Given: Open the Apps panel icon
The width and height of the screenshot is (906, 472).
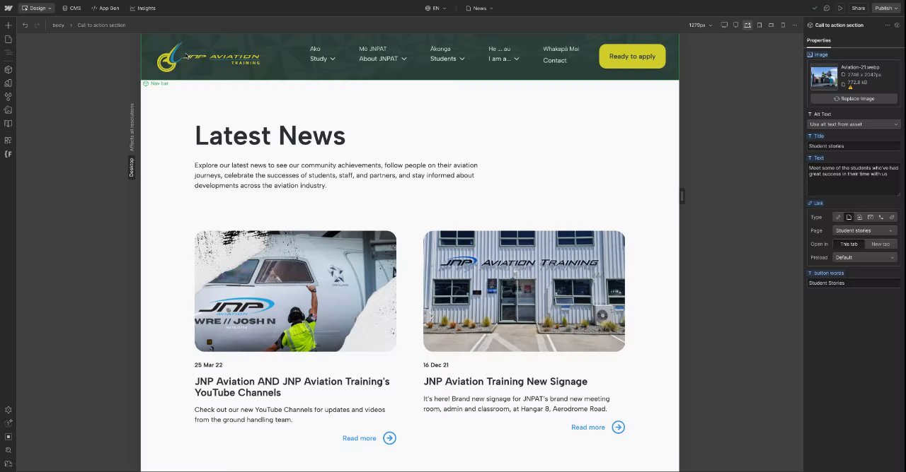Looking at the screenshot, I should point(8,140).
